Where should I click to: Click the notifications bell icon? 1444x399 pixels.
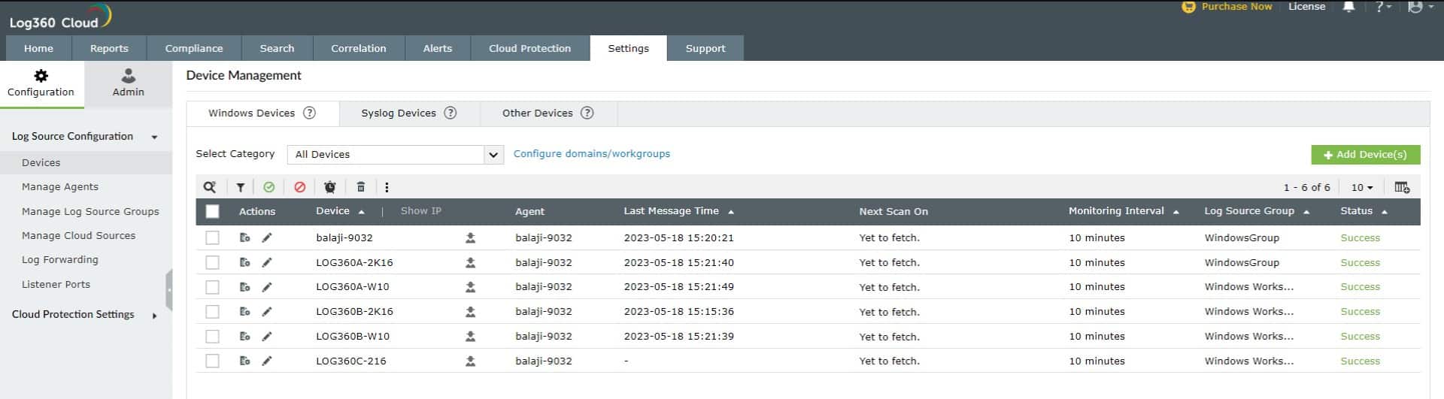[x=1348, y=7]
